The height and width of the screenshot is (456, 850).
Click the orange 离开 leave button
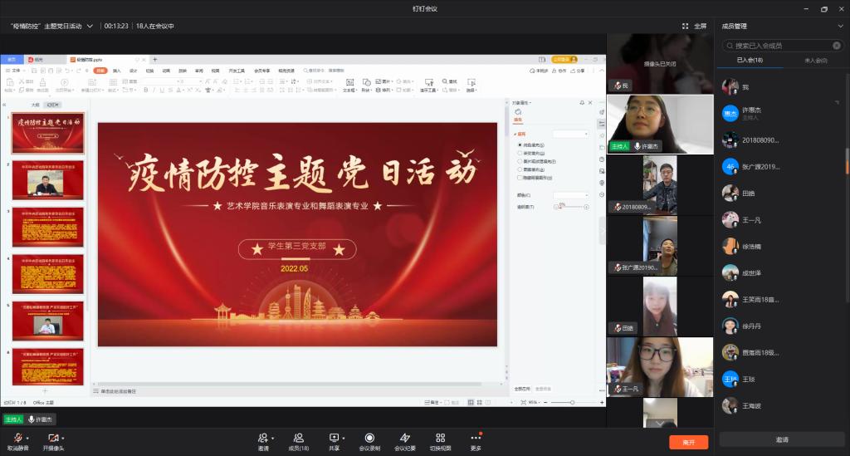point(688,442)
